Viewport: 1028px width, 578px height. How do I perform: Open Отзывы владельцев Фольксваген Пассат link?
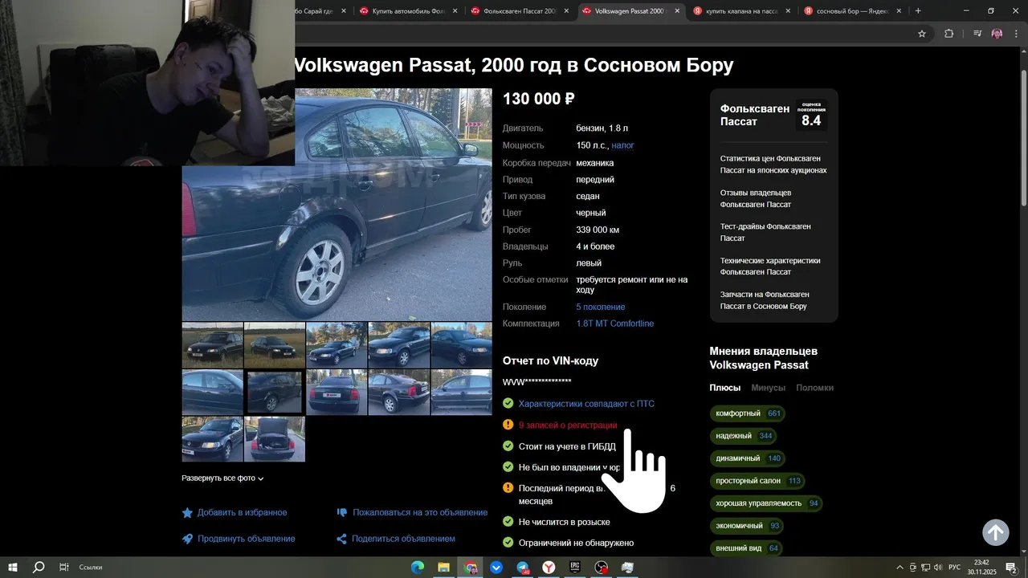coord(756,198)
